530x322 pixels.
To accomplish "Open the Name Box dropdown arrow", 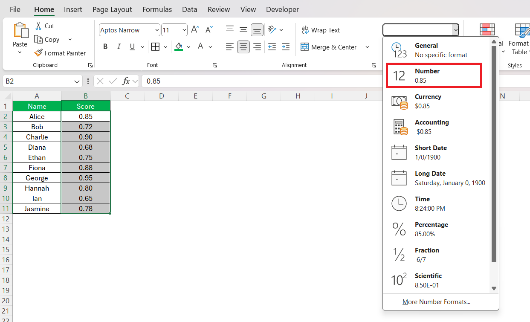I will click(77, 81).
